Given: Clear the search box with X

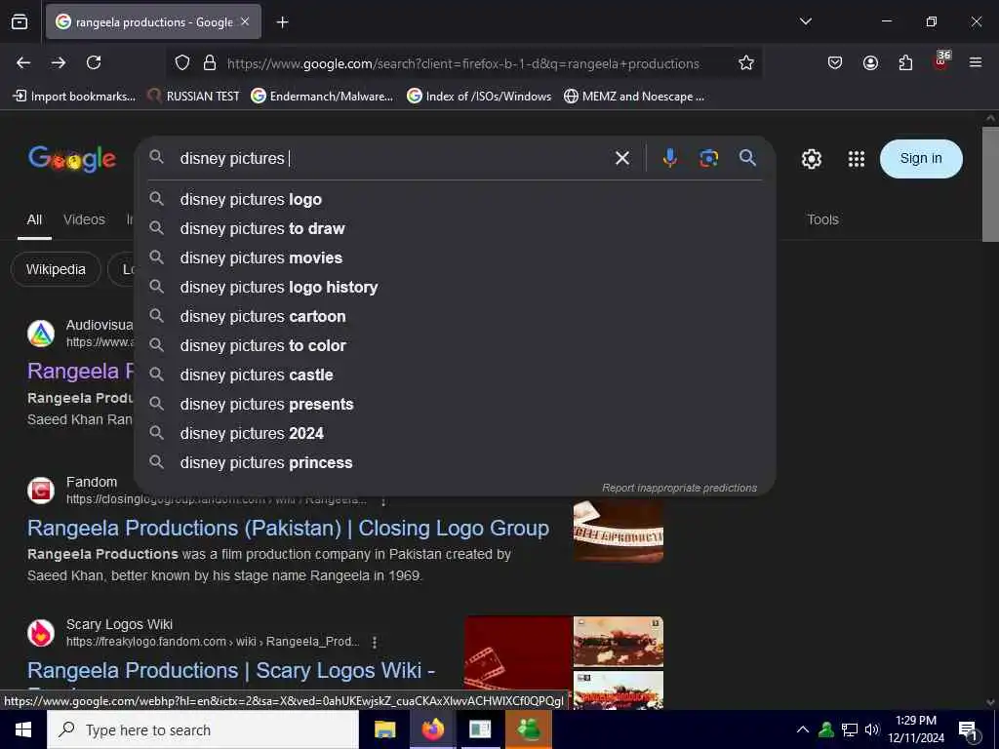Looking at the screenshot, I should point(622,158).
